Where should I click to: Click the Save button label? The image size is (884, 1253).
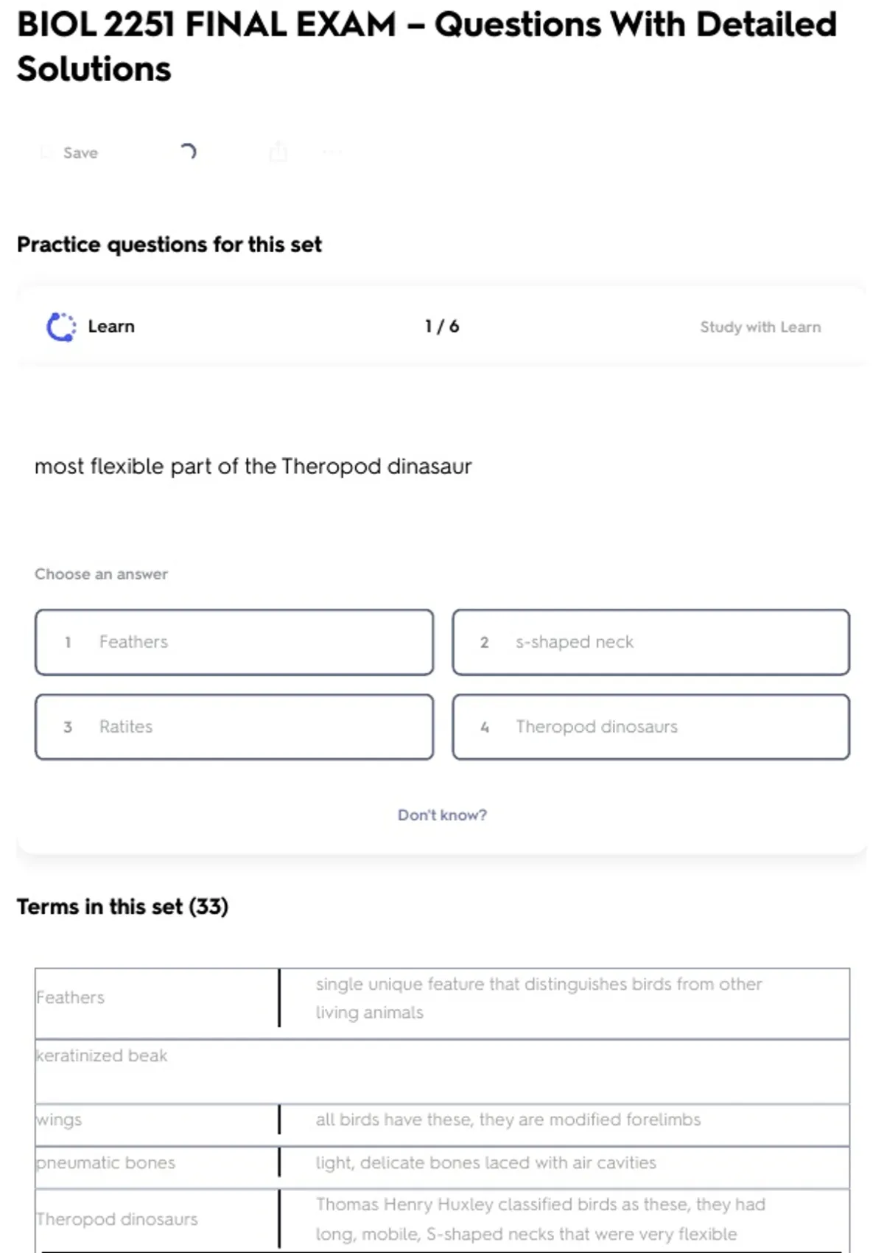(x=80, y=153)
